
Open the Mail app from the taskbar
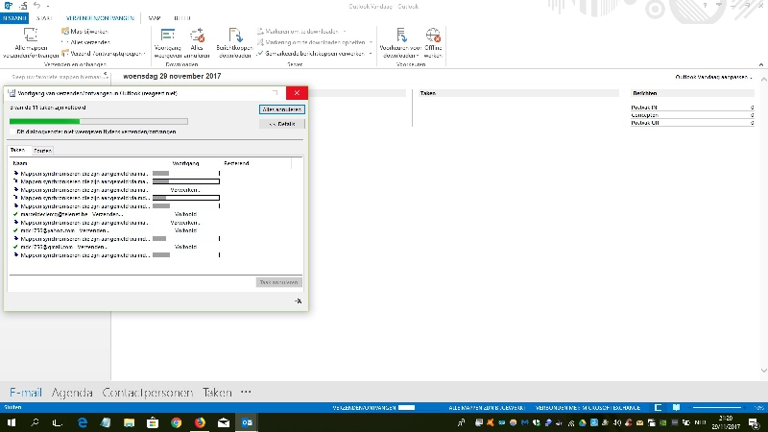click(224, 422)
